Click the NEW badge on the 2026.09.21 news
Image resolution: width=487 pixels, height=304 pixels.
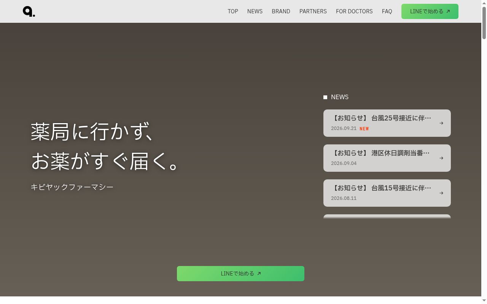[x=364, y=129]
